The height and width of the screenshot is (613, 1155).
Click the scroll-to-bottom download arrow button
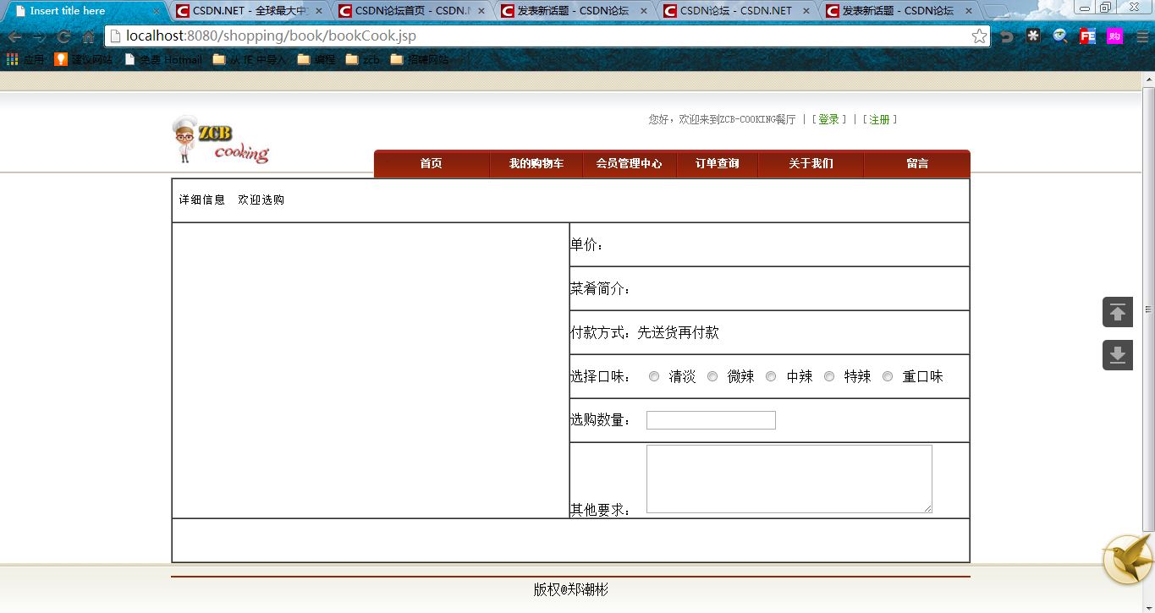[1117, 355]
